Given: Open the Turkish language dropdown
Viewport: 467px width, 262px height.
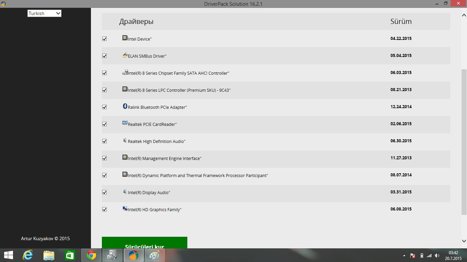Looking at the screenshot, I should tap(44, 13).
